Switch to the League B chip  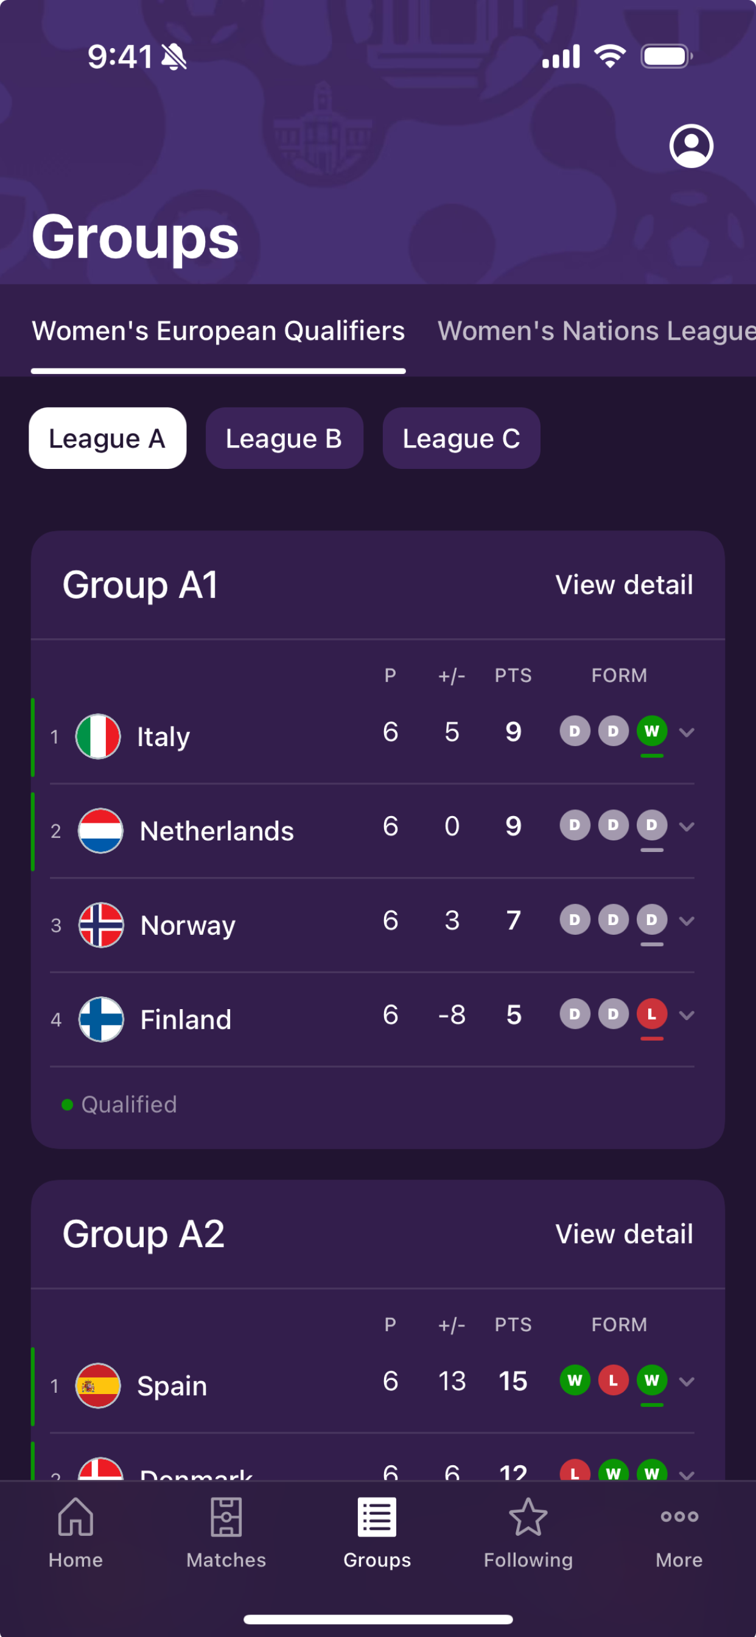coord(284,438)
